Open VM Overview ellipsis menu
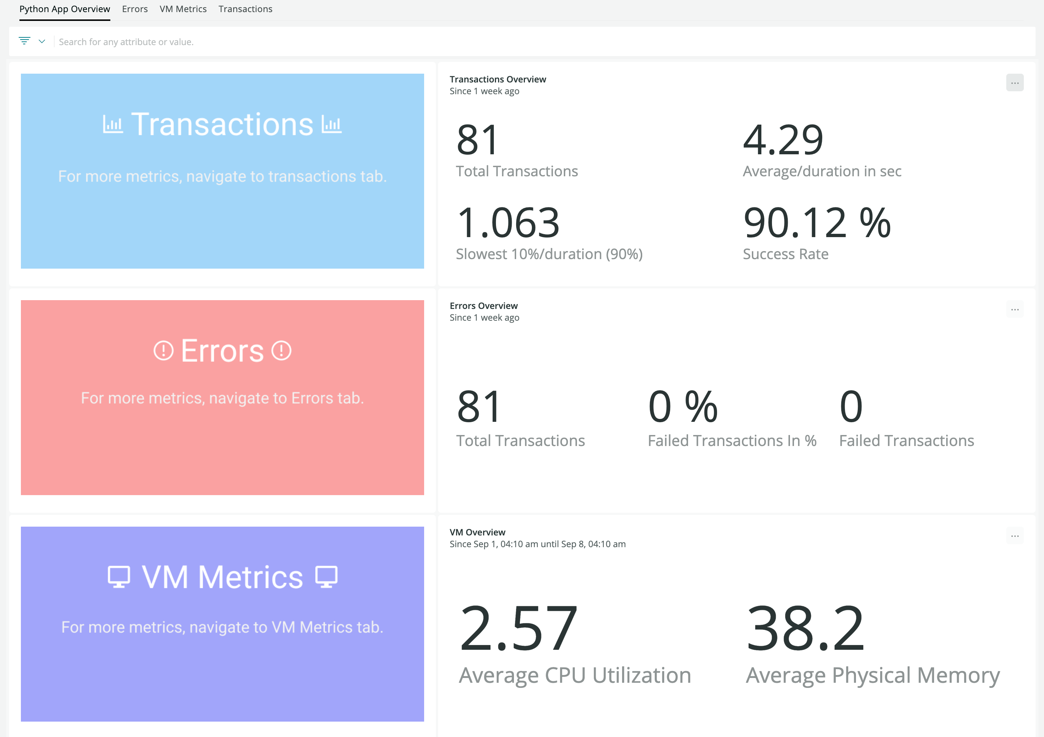This screenshot has height=737, width=1044. [1014, 535]
